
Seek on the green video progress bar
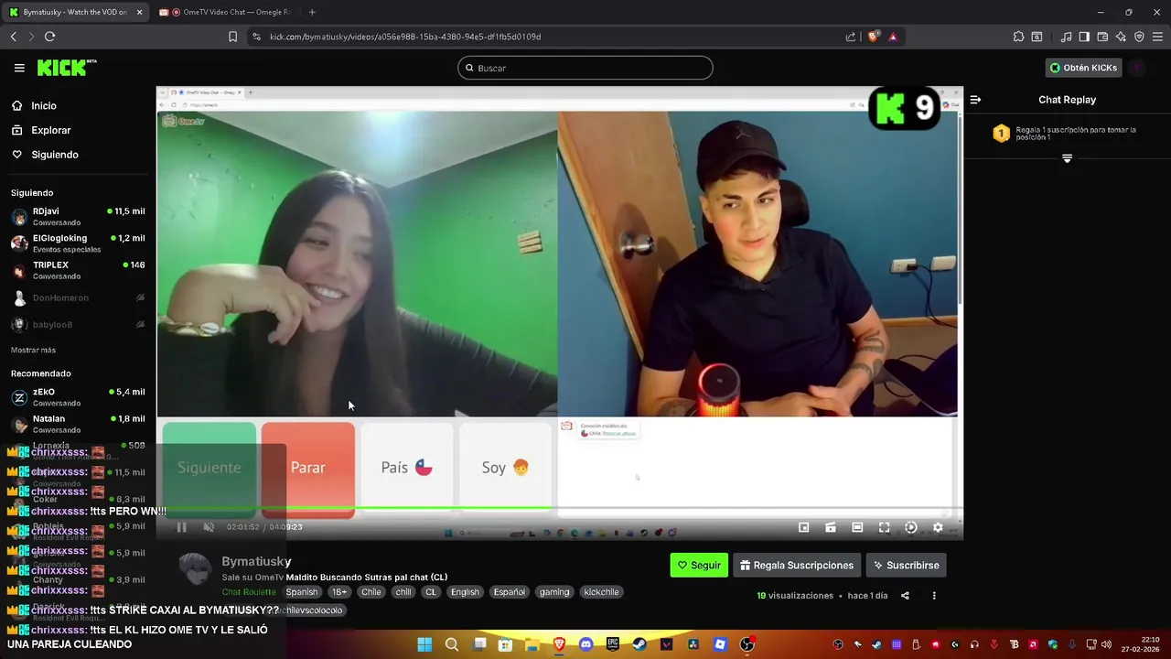(558, 508)
